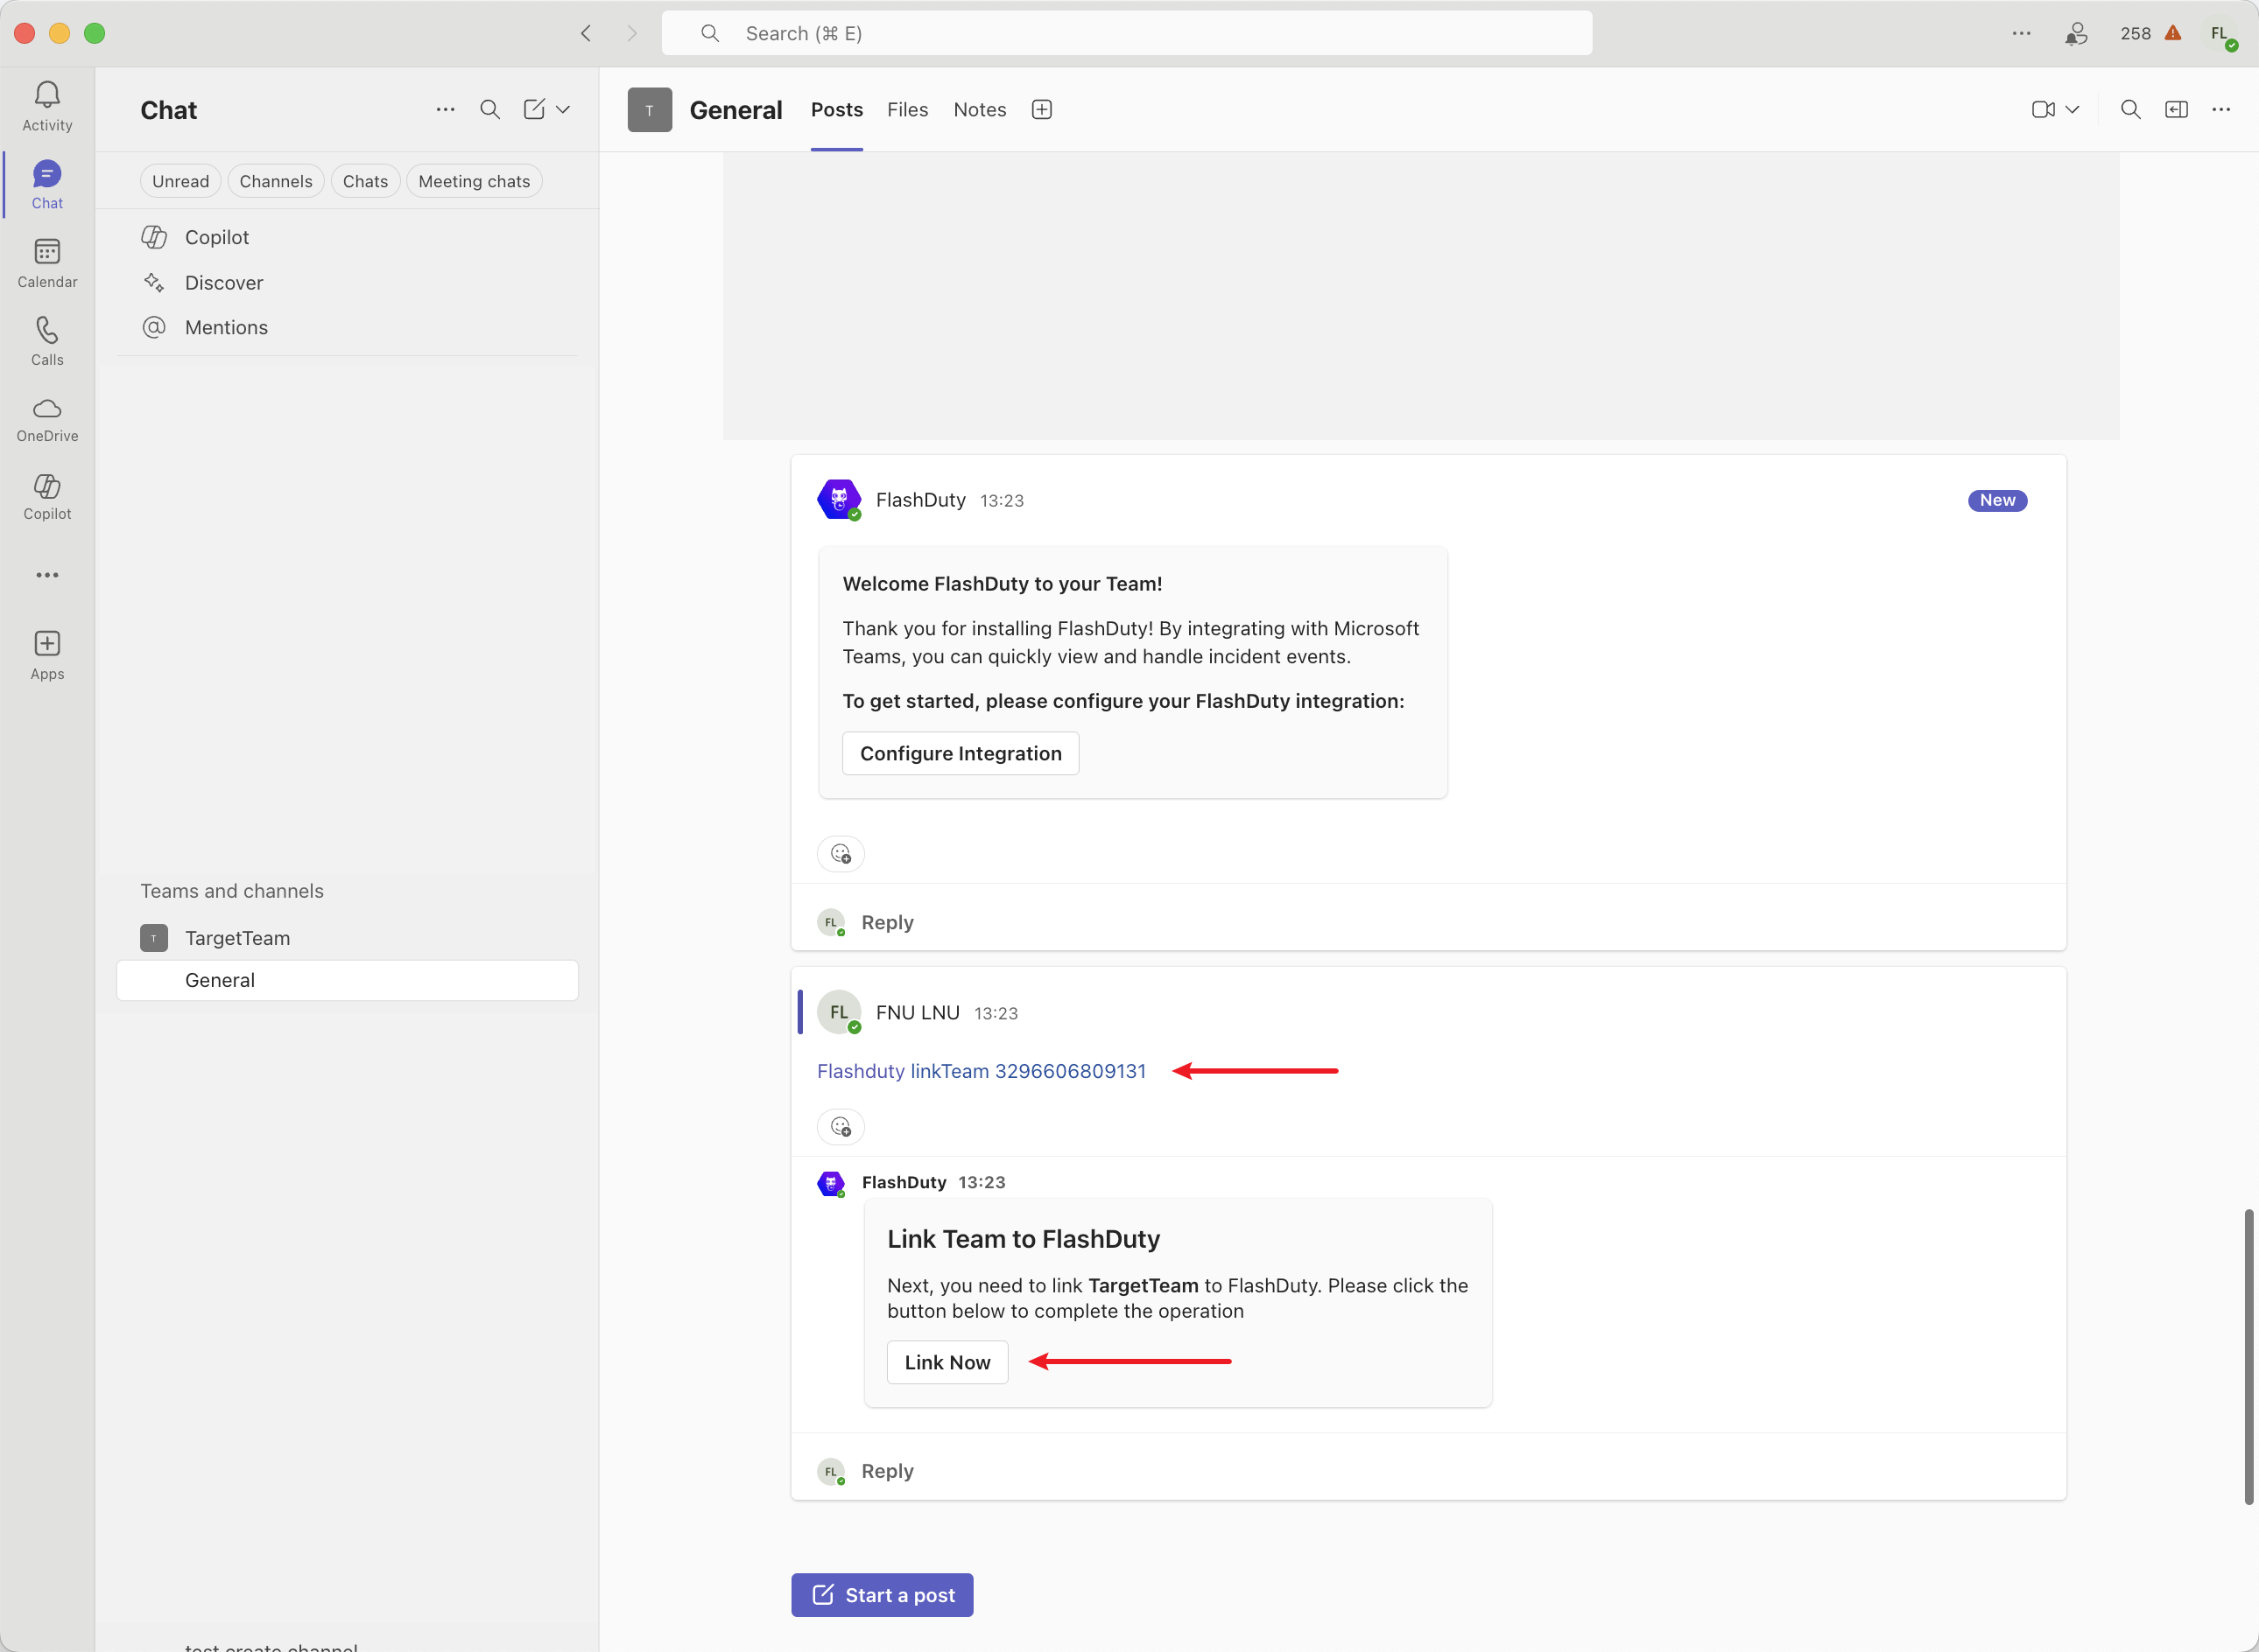Filter the list by Chats

point(365,181)
